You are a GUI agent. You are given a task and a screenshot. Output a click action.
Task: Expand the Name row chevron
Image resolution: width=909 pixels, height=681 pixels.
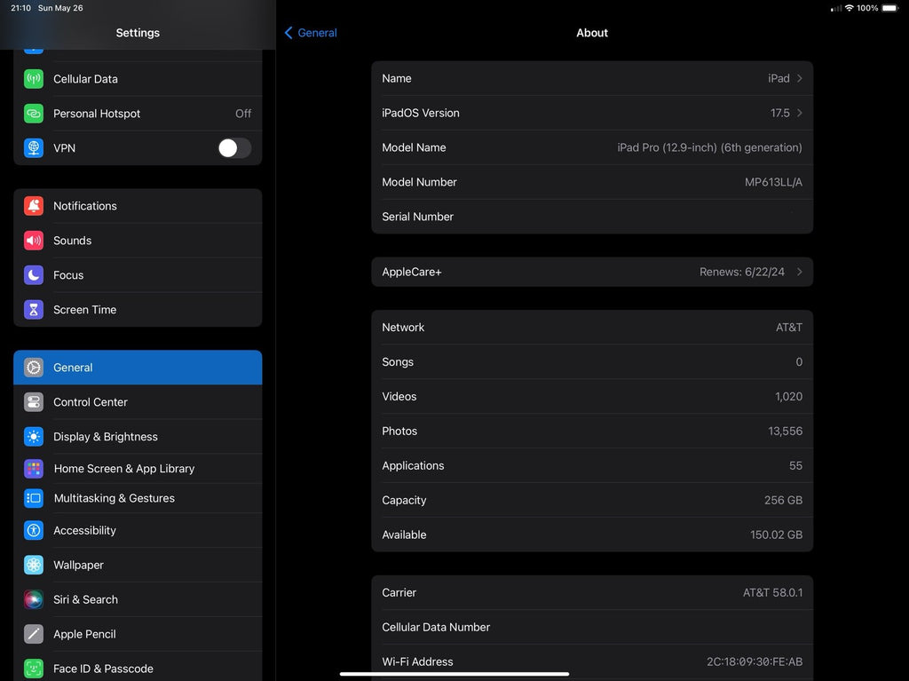click(x=799, y=78)
